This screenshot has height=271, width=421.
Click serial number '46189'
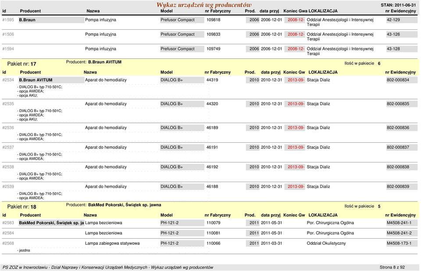click(x=212, y=127)
